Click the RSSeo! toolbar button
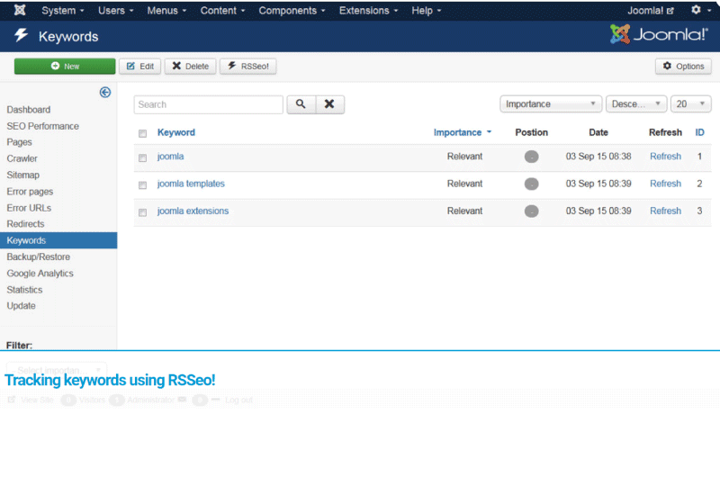Viewport: 720px width, 477px height. [x=248, y=66]
